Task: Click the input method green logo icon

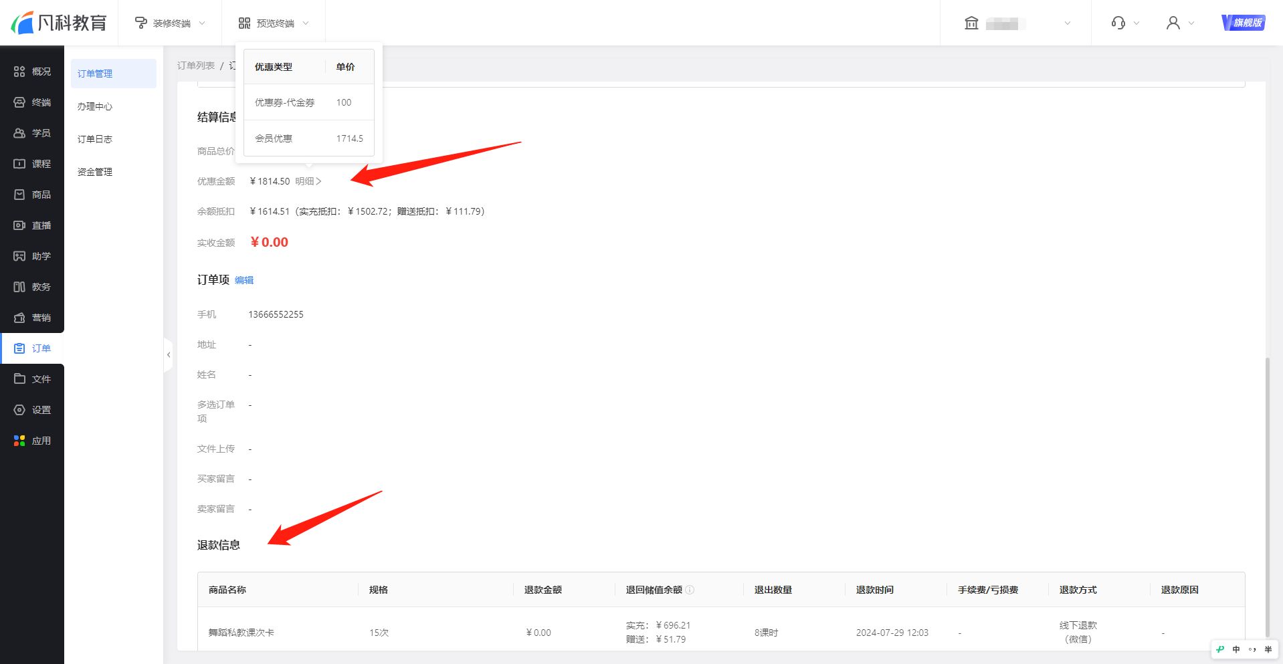Action: pos(1220,649)
